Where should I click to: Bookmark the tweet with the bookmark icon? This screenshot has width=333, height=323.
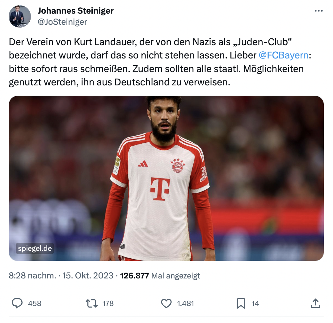241,303
